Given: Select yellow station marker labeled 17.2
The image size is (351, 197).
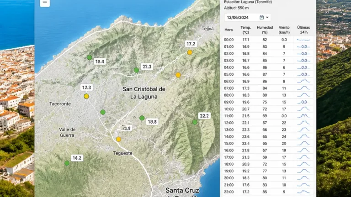Looking at the screenshot, I should click(x=190, y=52).
